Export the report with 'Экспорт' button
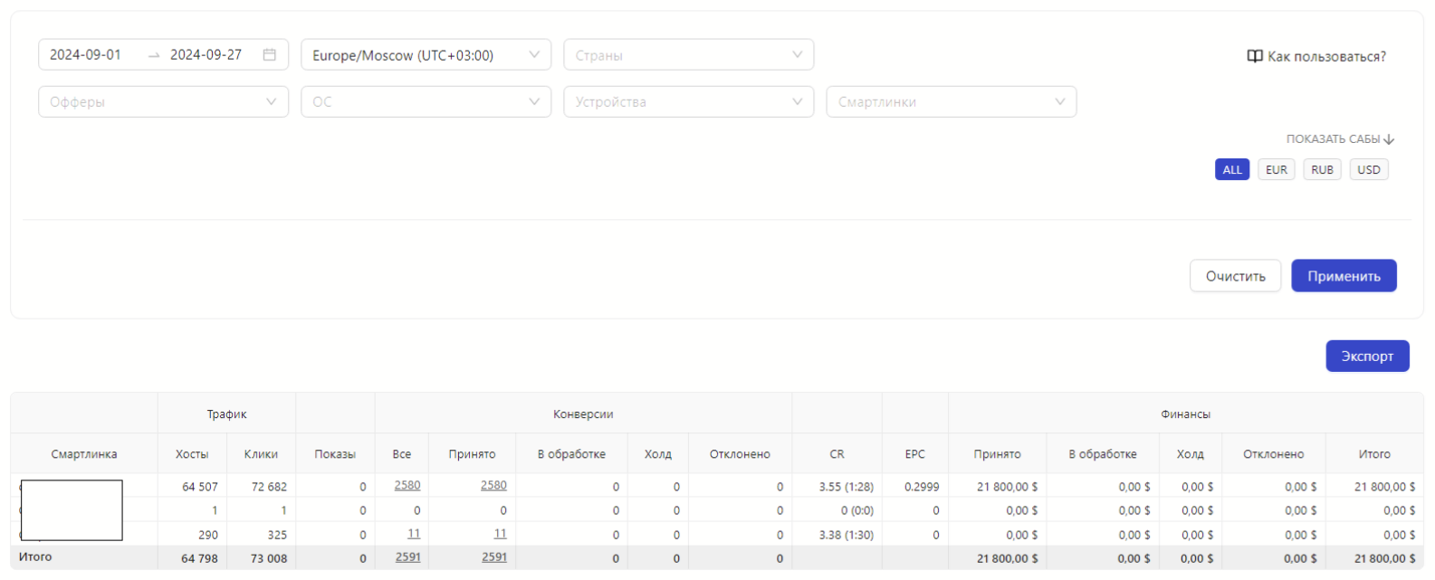The image size is (1435, 580). [1367, 356]
